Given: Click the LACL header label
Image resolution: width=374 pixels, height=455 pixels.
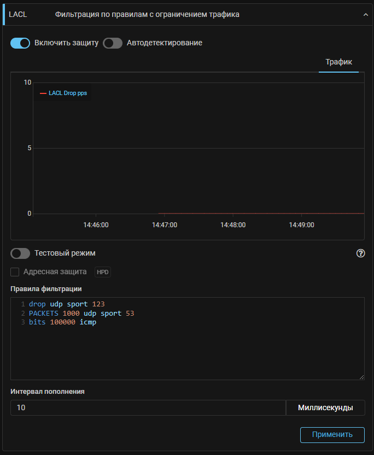Looking at the screenshot, I should click(18, 15).
